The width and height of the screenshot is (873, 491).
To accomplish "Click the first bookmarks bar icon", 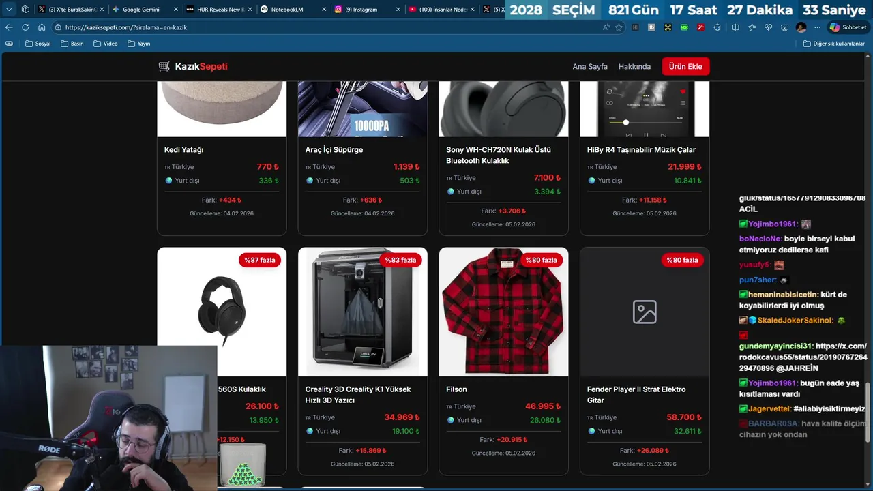I will click(9, 44).
